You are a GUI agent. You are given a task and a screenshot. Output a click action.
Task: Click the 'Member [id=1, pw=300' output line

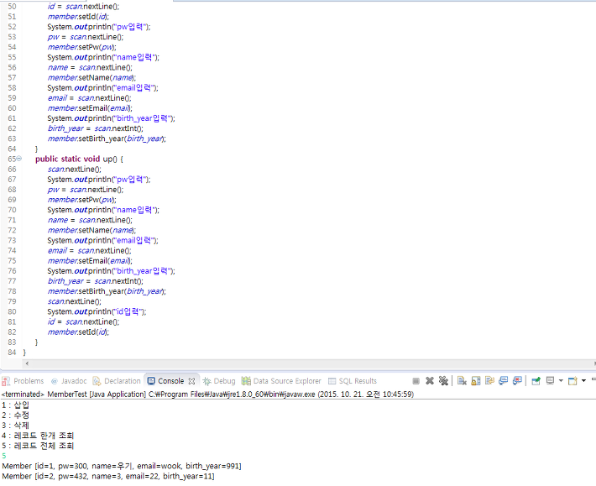[122, 466]
